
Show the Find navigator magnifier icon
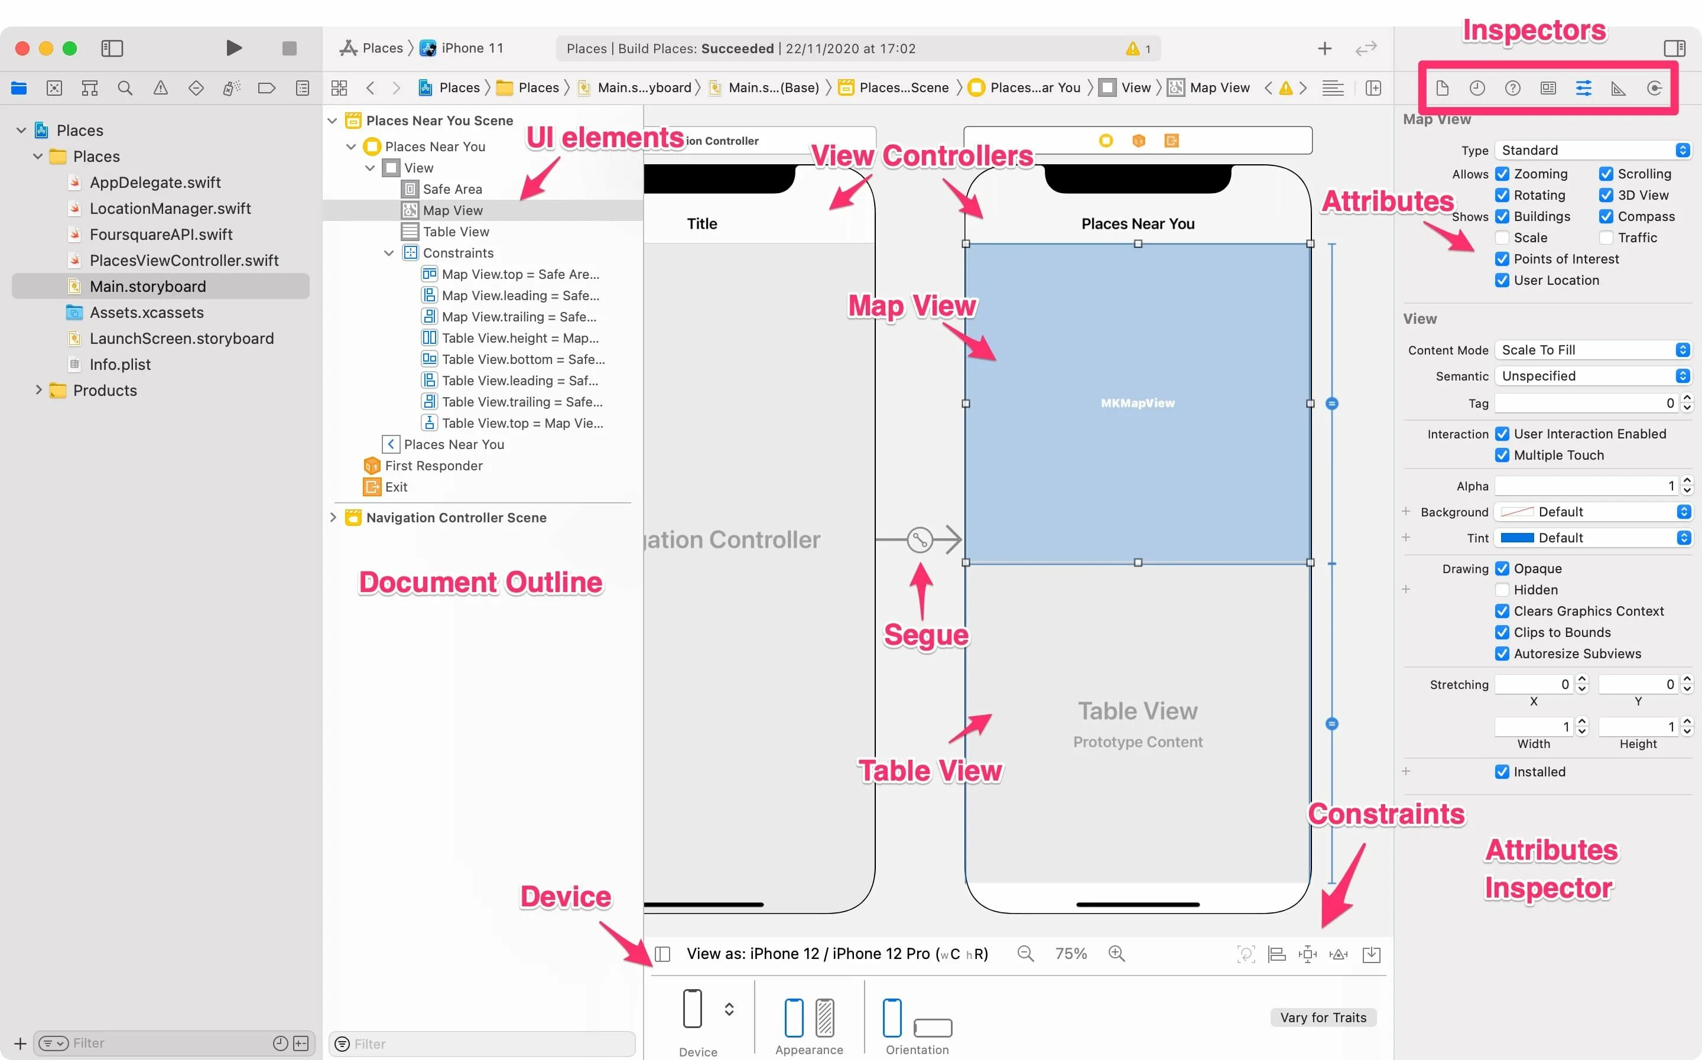point(125,87)
